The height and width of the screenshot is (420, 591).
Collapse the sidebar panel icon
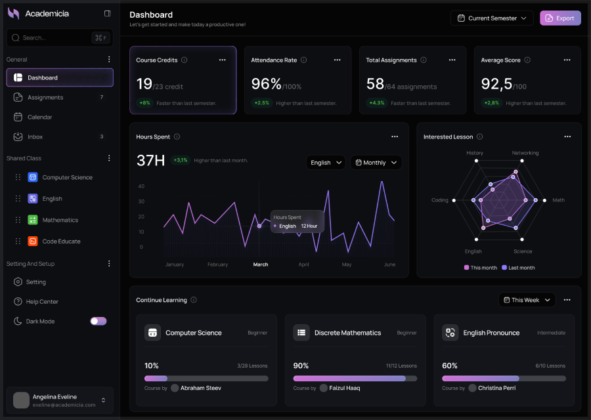(x=108, y=14)
